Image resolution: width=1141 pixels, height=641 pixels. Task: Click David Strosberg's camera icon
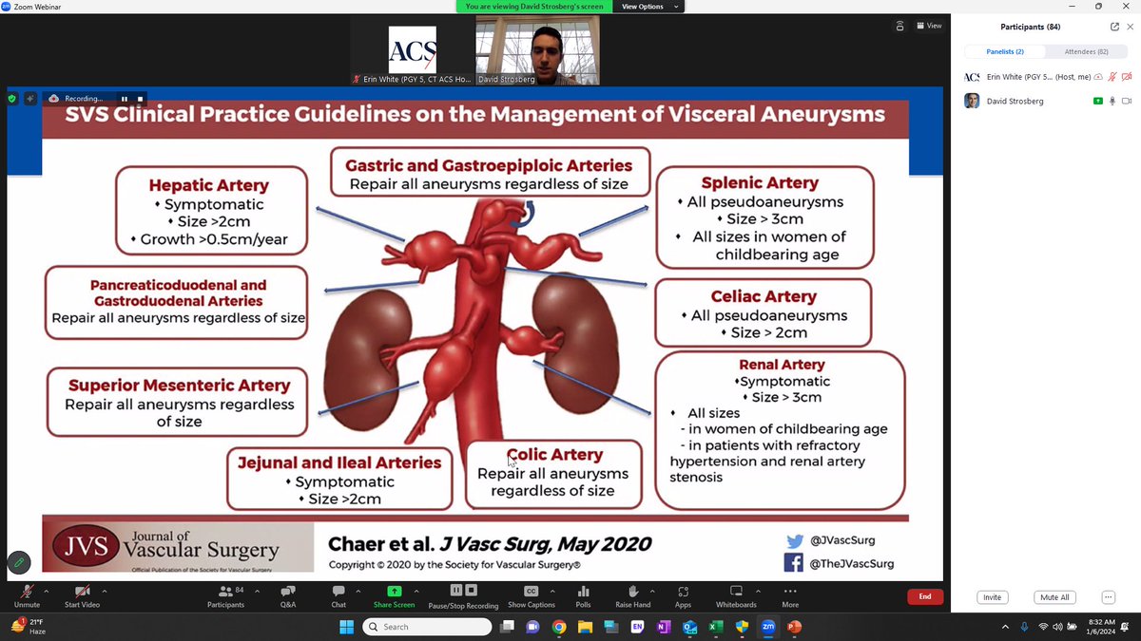tap(1127, 101)
